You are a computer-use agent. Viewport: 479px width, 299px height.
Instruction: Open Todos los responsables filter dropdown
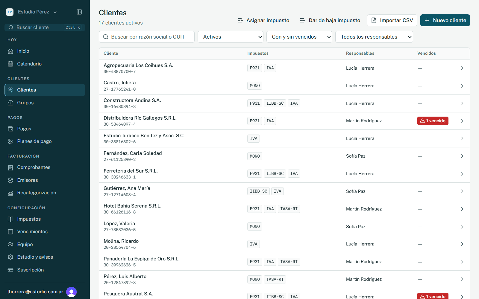click(374, 37)
